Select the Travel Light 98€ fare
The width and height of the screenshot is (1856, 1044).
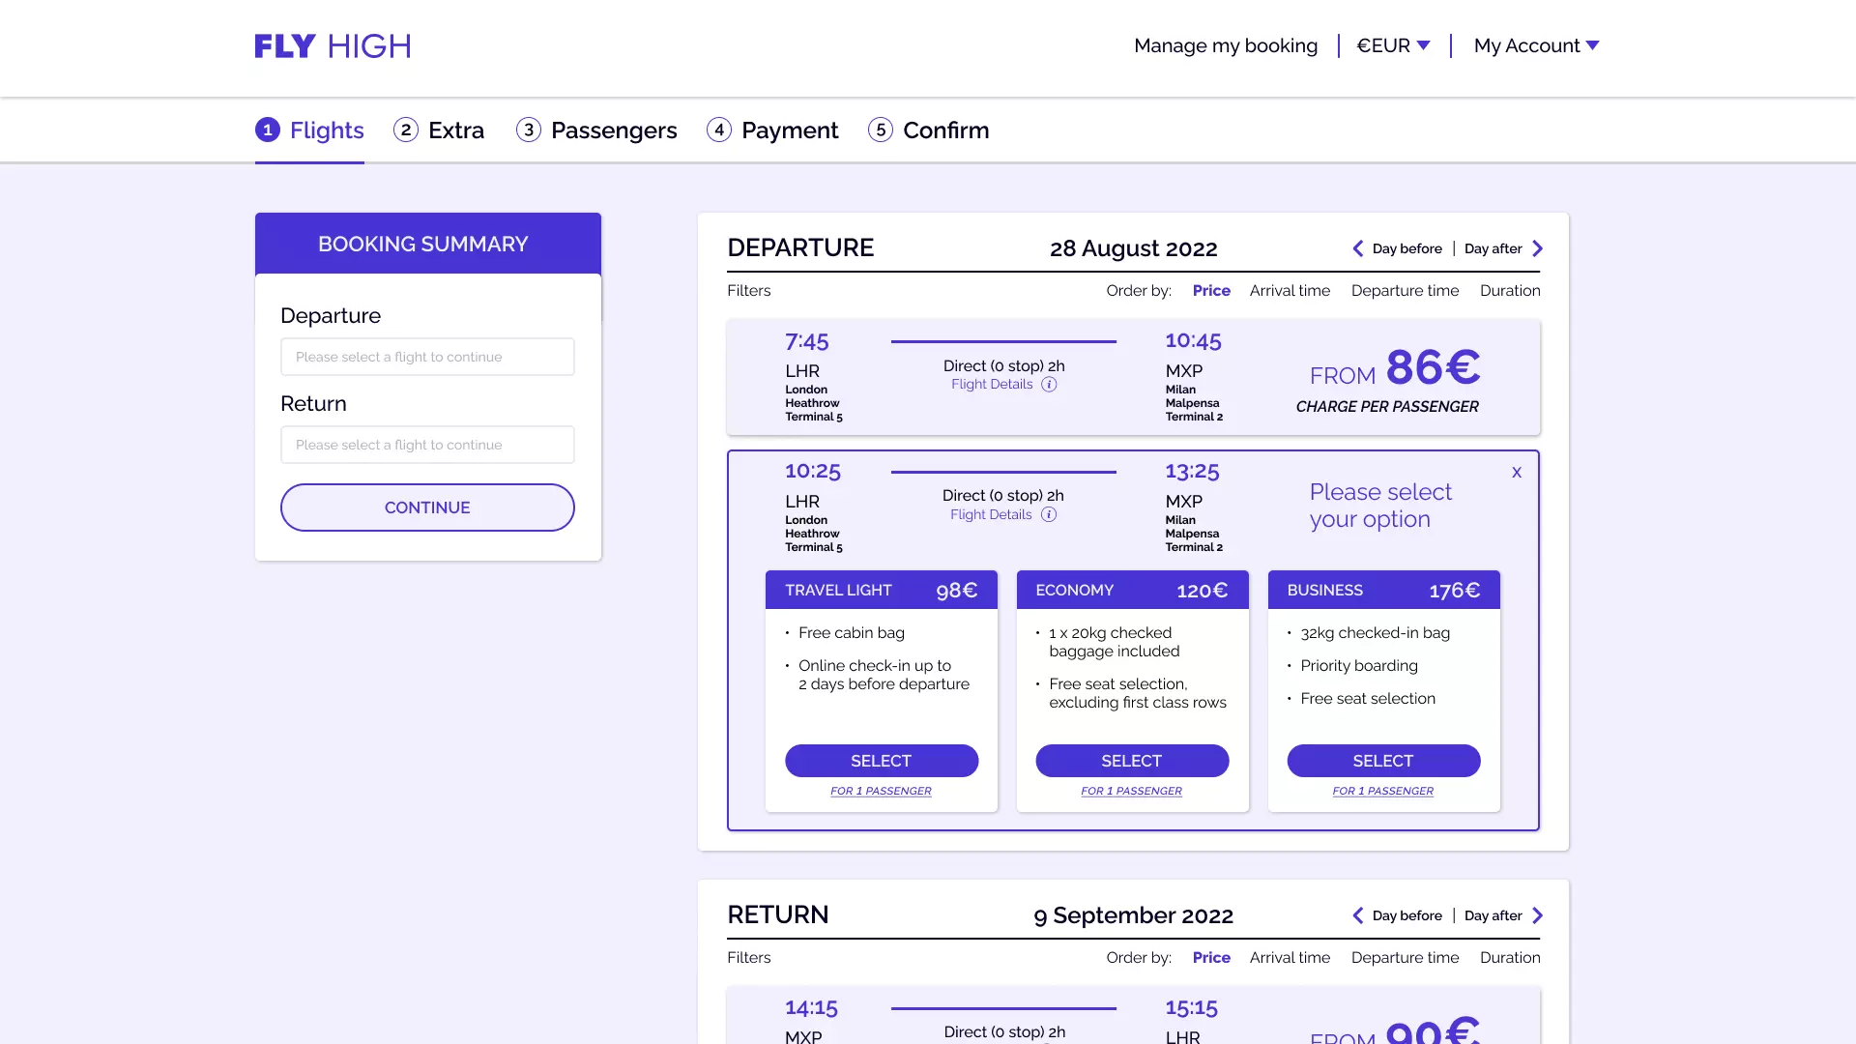click(x=881, y=761)
